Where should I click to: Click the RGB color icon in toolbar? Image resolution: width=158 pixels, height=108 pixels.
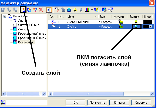point(87,10)
